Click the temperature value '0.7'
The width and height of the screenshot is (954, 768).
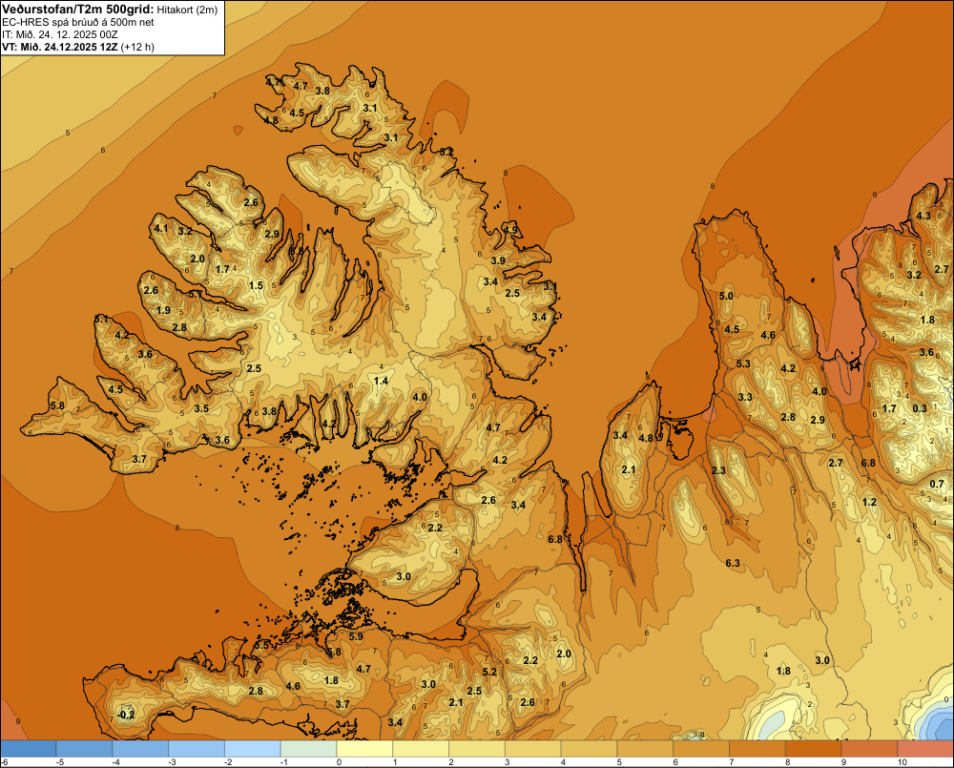(x=937, y=485)
